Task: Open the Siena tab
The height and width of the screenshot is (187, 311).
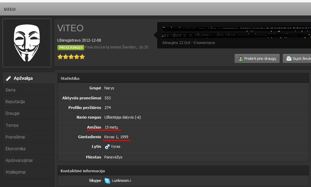Action: (x=28, y=90)
